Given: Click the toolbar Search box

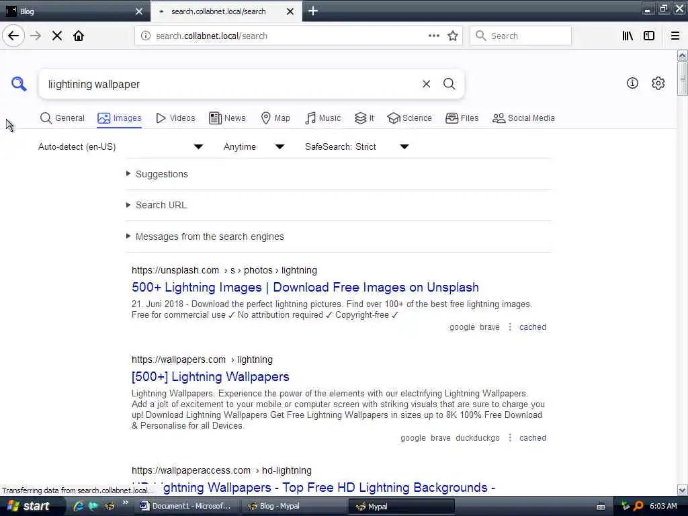Looking at the screenshot, I should pos(521,36).
